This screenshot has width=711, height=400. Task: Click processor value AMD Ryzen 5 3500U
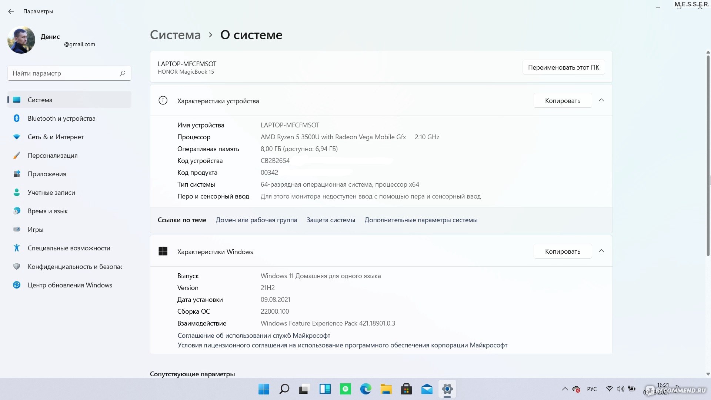point(350,137)
